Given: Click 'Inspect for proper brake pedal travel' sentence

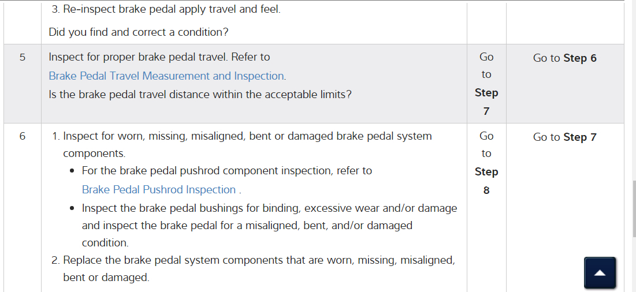Looking at the screenshot, I should 159,57.
